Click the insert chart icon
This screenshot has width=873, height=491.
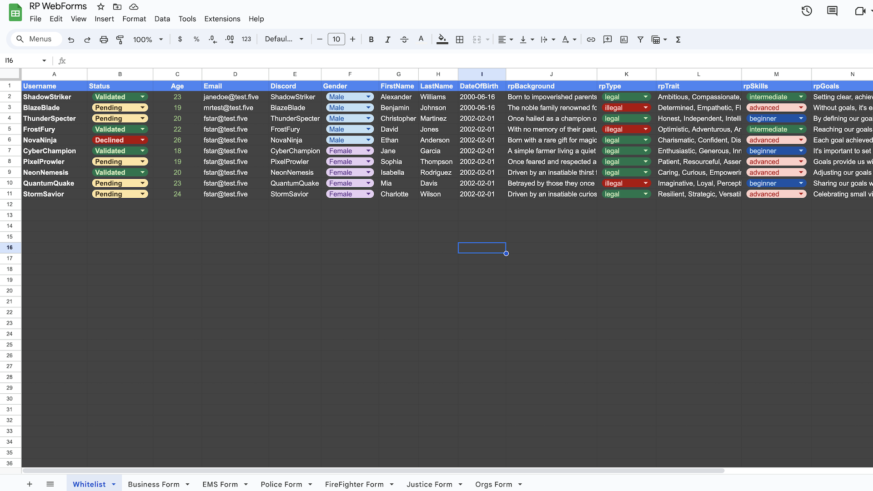coord(624,40)
